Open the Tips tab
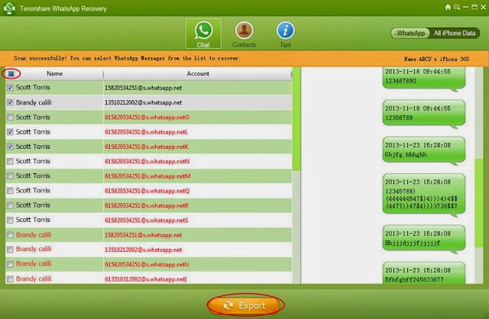 (x=285, y=34)
